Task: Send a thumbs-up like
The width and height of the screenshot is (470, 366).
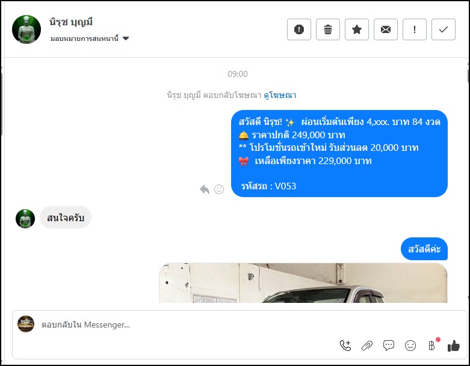Action: (454, 346)
